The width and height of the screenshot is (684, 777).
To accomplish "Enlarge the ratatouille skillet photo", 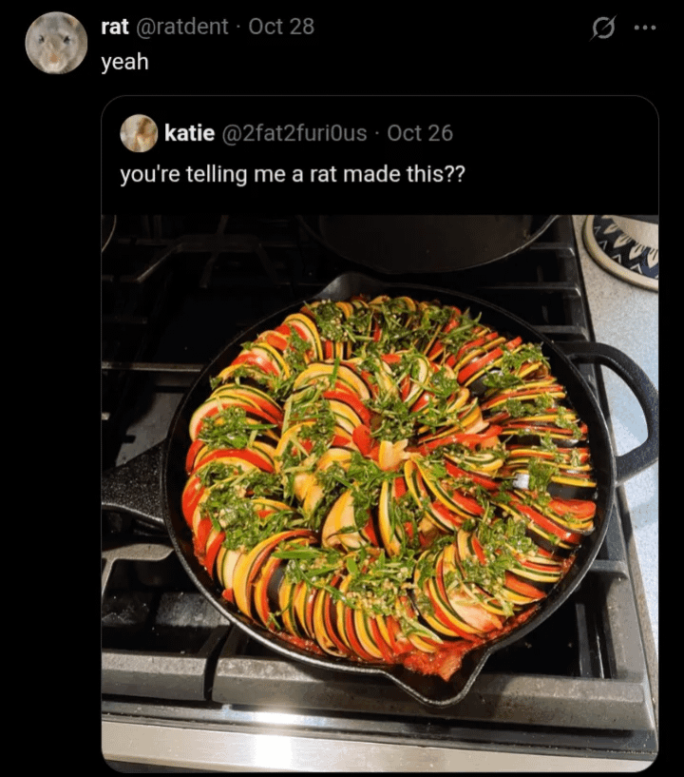I will pyautogui.click(x=380, y=476).
